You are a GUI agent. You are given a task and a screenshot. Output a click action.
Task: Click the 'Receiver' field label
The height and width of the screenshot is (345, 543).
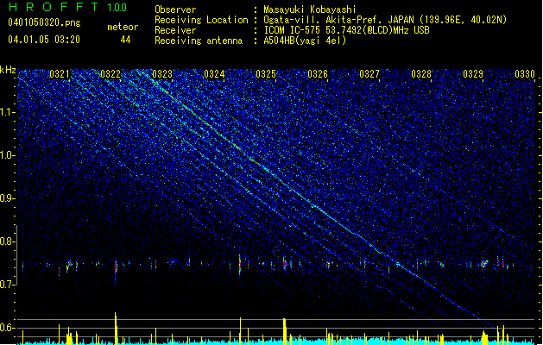(175, 30)
